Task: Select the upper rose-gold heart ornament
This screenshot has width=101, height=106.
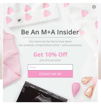Action: (x=87, y=80)
